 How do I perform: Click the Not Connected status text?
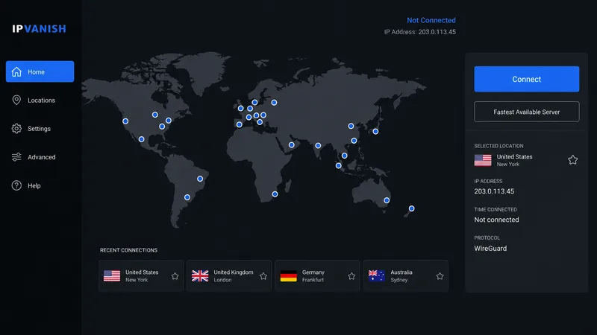pos(431,20)
